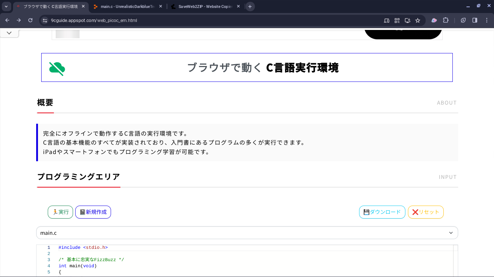Click the int main(void) code line

point(78,266)
